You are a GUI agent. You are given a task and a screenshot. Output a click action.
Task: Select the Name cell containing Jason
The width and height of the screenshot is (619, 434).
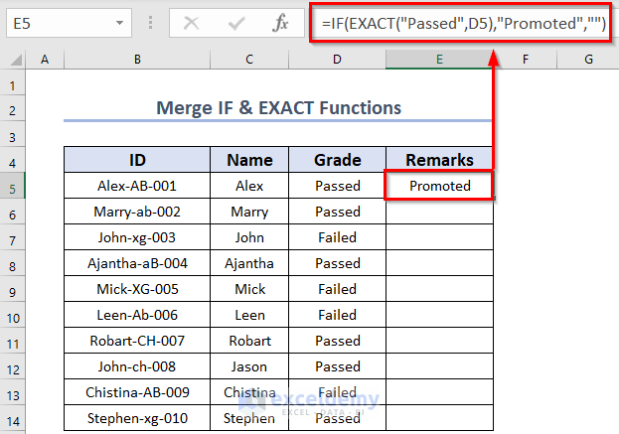(x=249, y=366)
